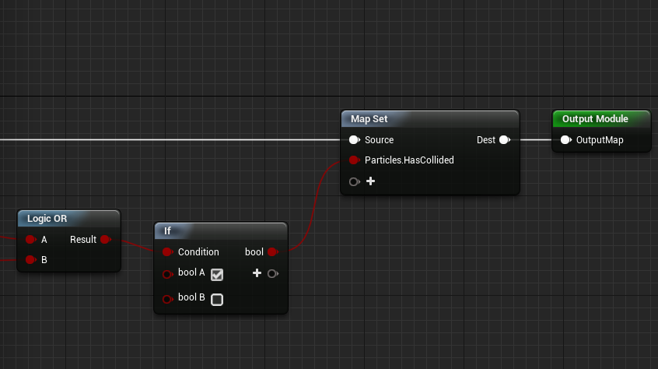Click Map Set's Source input pin
The width and height of the screenshot is (658, 369).
click(x=354, y=140)
